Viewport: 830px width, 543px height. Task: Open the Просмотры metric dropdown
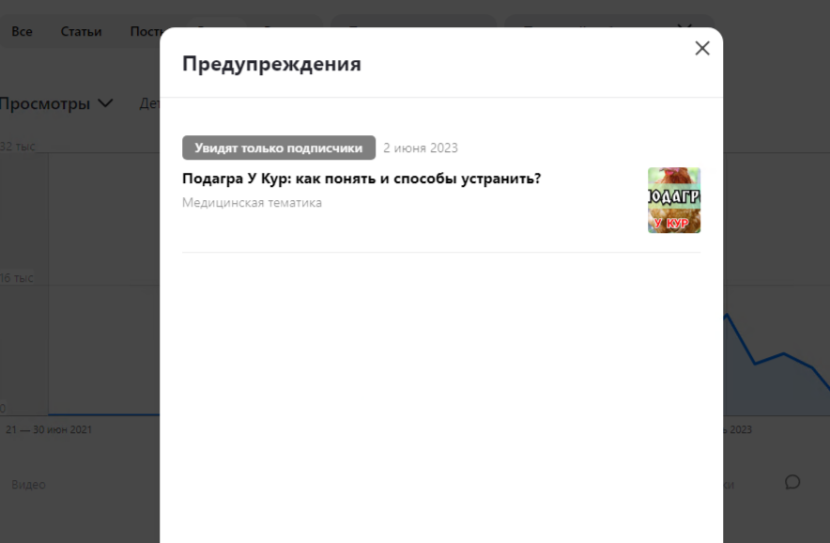[59, 103]
